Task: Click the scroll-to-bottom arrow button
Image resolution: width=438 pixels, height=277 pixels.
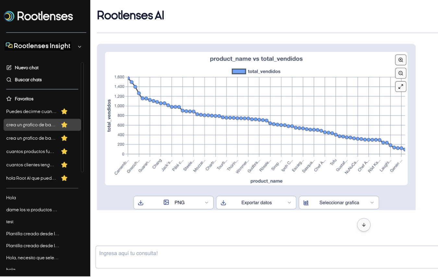Action: pos(364,225)
